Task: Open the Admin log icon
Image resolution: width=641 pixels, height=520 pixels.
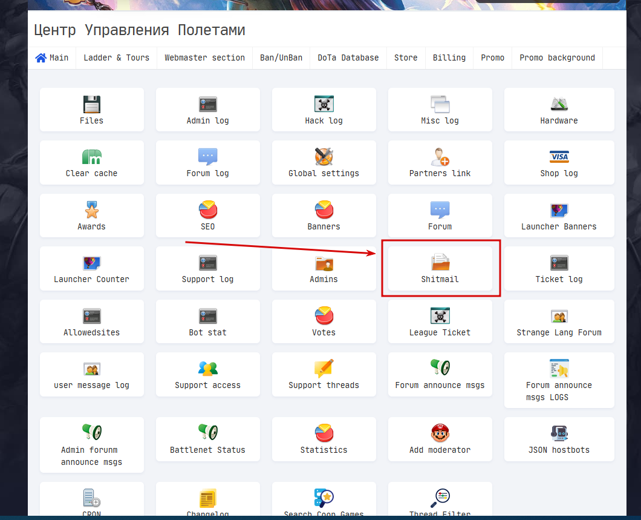Action: (x=207, y=104)
